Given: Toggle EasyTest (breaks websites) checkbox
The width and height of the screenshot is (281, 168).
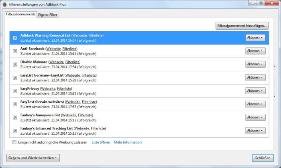Looking at the screenshot, I should tap(15, 104).
